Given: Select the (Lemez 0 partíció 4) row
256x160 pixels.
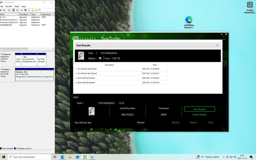Looking at the screenshot, I should tap(27, 22).
